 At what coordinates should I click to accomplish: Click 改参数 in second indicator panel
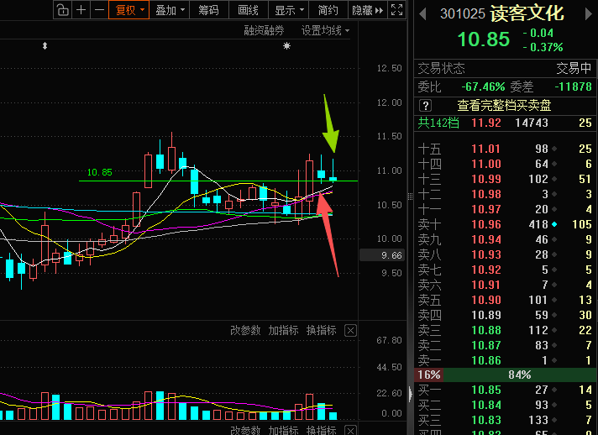(x=245, y=430)
